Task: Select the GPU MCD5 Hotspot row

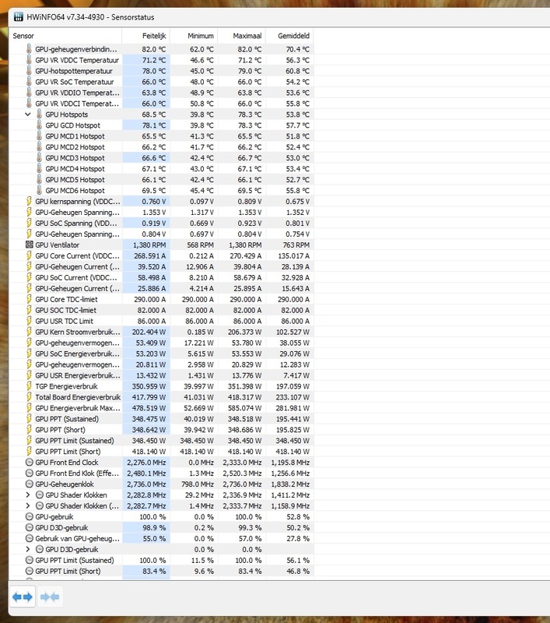Action: tap(161, 180)
